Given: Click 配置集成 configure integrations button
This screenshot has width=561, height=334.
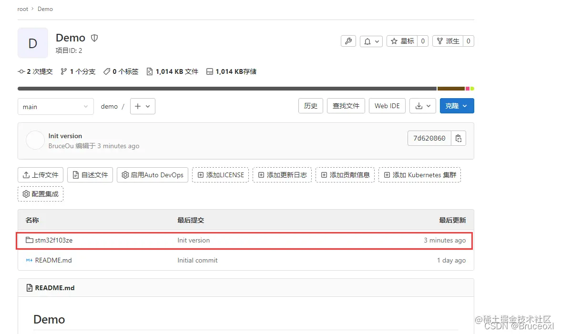Looking at the screenshot, I should coord(41,194).
